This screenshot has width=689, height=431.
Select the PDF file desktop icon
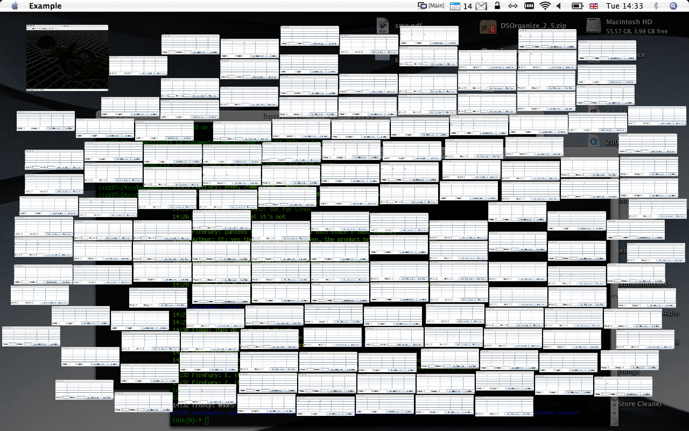[x=383, y=26]
